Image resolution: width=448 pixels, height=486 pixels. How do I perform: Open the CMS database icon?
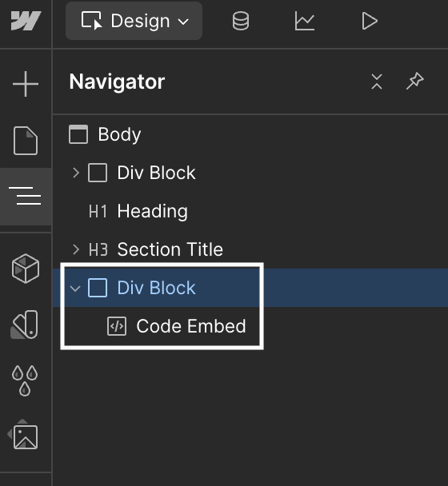click(241, 21)
